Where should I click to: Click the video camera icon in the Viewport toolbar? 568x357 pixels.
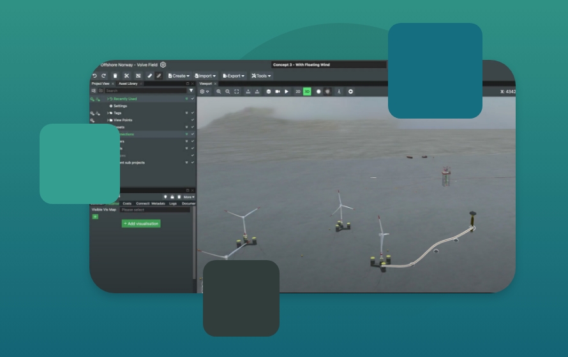(x=278, y=91)
